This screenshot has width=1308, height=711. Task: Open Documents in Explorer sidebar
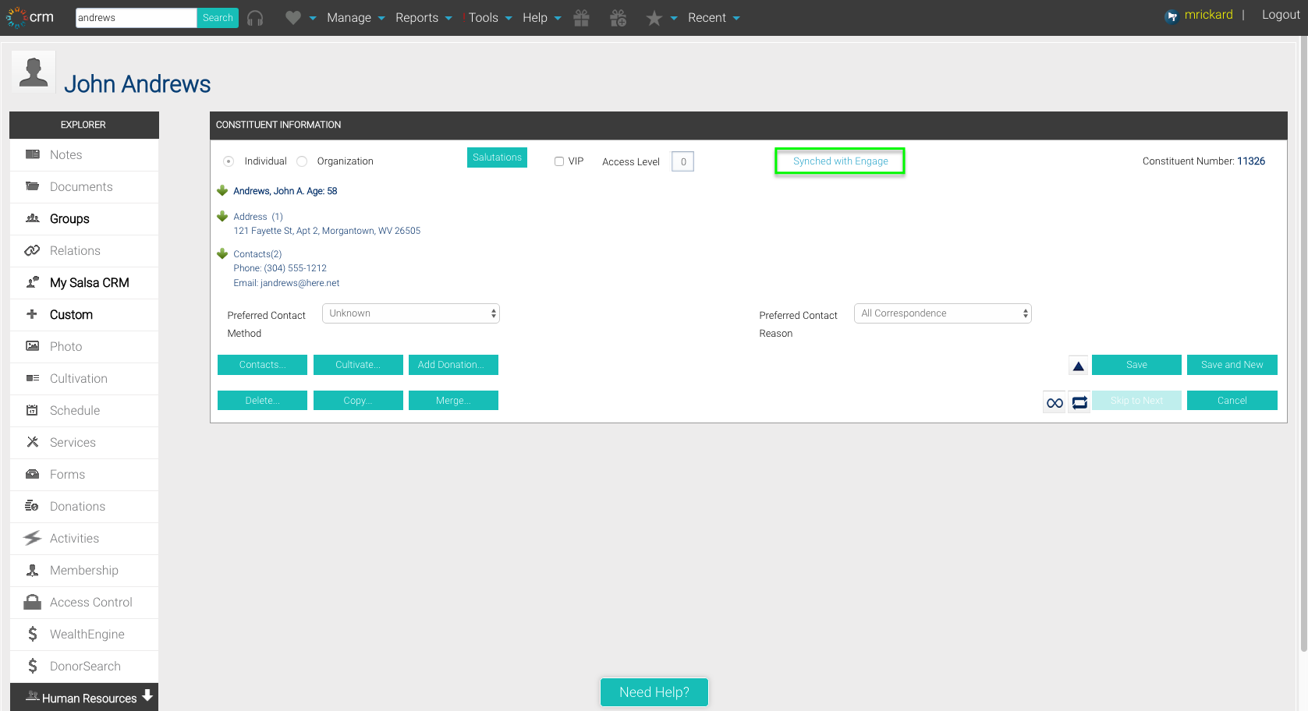coord(84,187)
